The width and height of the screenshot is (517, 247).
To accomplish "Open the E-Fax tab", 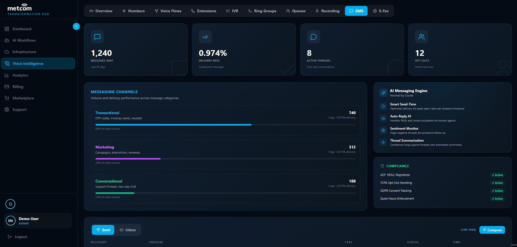I will click(381, 11).
